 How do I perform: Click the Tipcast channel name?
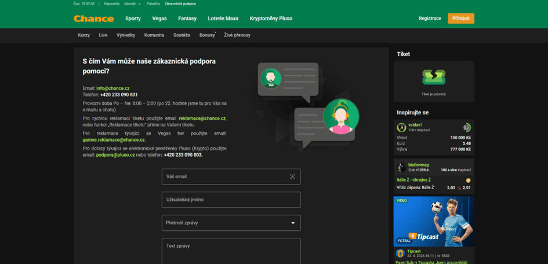414,251
